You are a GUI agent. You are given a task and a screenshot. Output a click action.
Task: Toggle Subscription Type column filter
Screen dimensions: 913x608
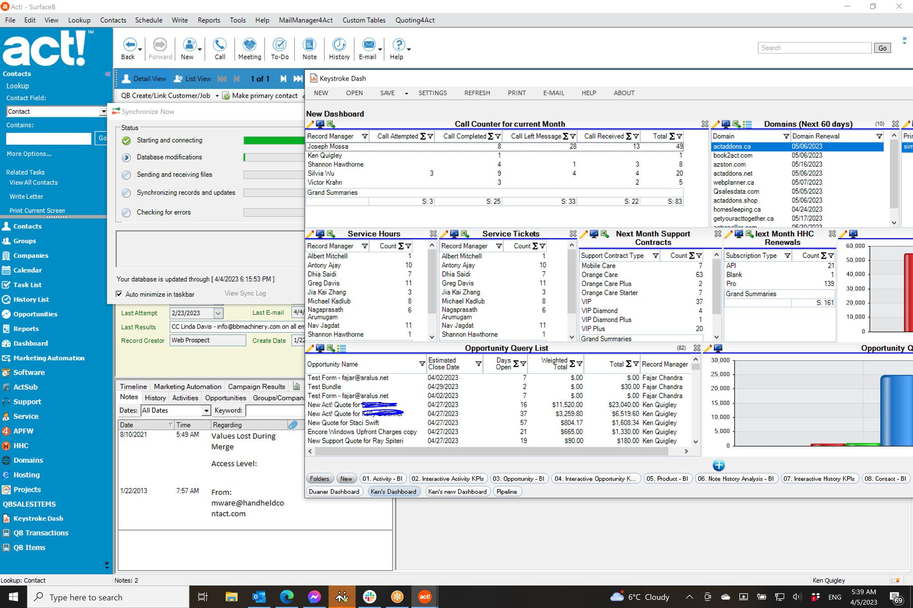[x=787, y=256]
